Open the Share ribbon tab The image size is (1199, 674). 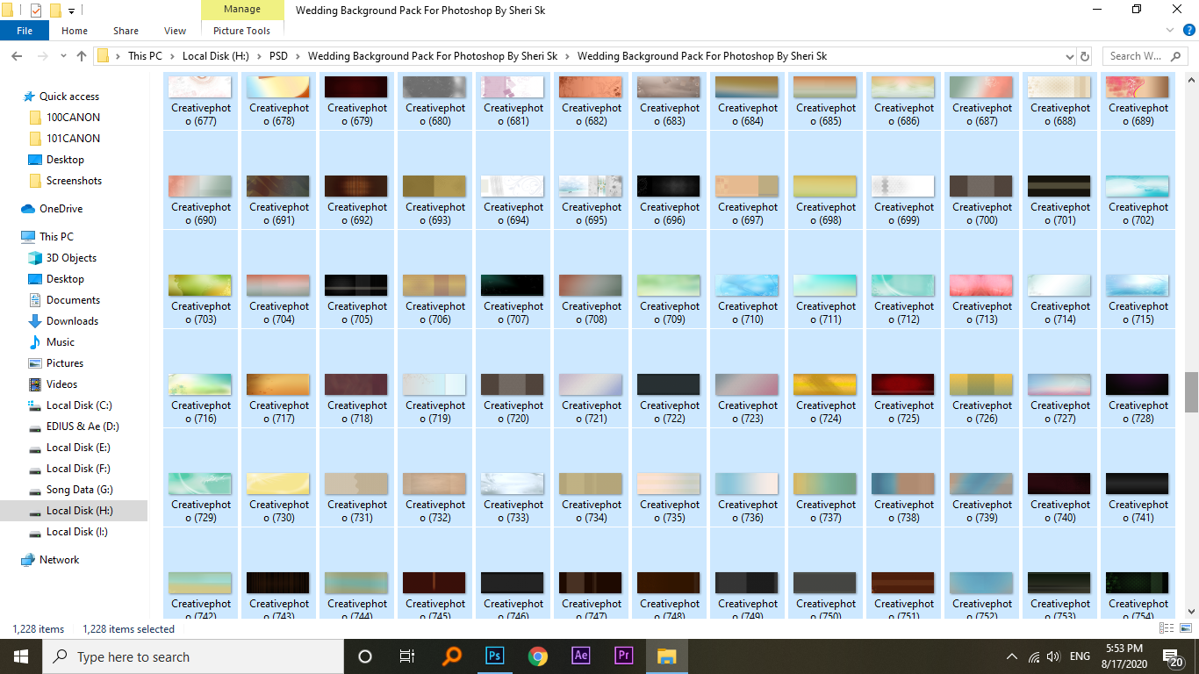pyautogui.click(x=126, y=31)
